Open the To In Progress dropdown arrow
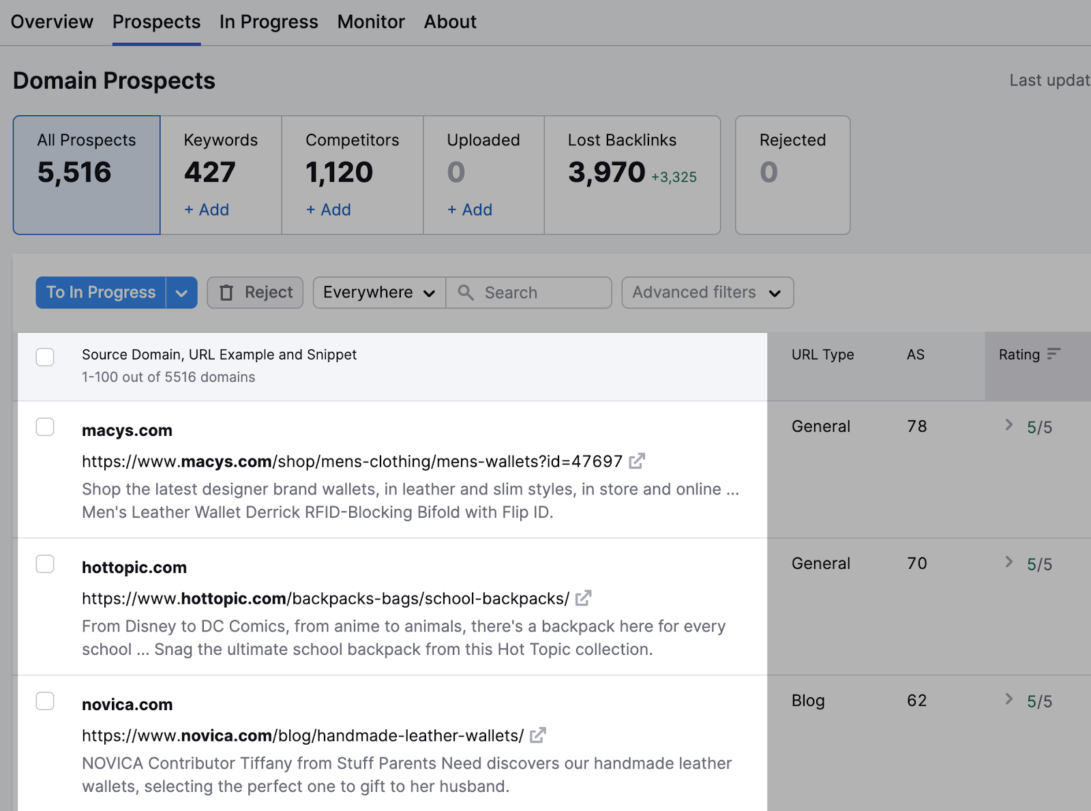 coord(181,292)
